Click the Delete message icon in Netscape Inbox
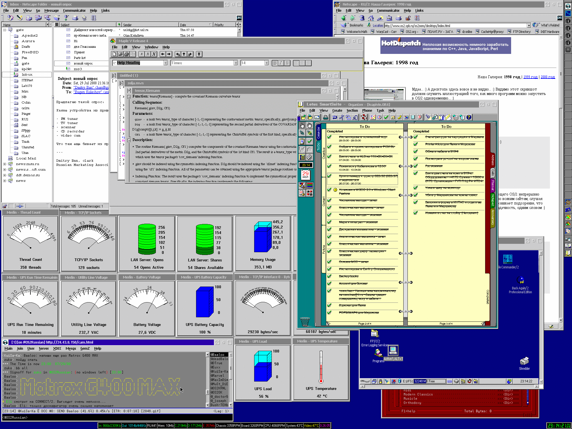The width and height of the screenshot is (572, 429). click(x=84, y=18)
